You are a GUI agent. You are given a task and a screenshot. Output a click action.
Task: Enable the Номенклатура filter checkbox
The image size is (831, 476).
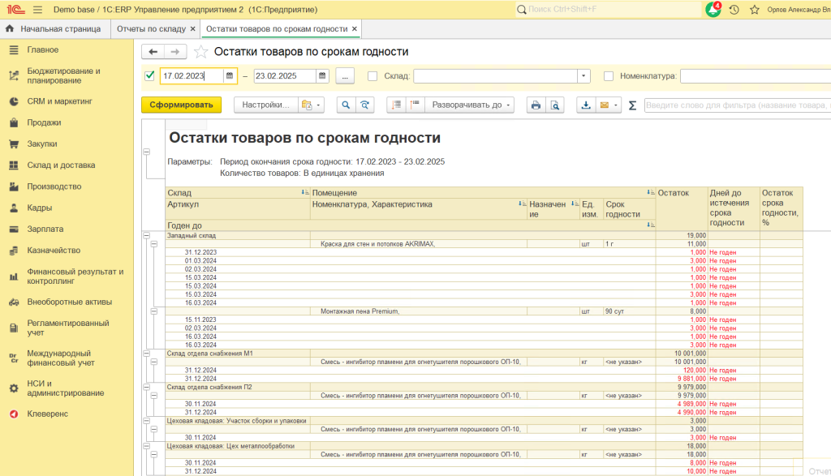click(x=609, y=76)
